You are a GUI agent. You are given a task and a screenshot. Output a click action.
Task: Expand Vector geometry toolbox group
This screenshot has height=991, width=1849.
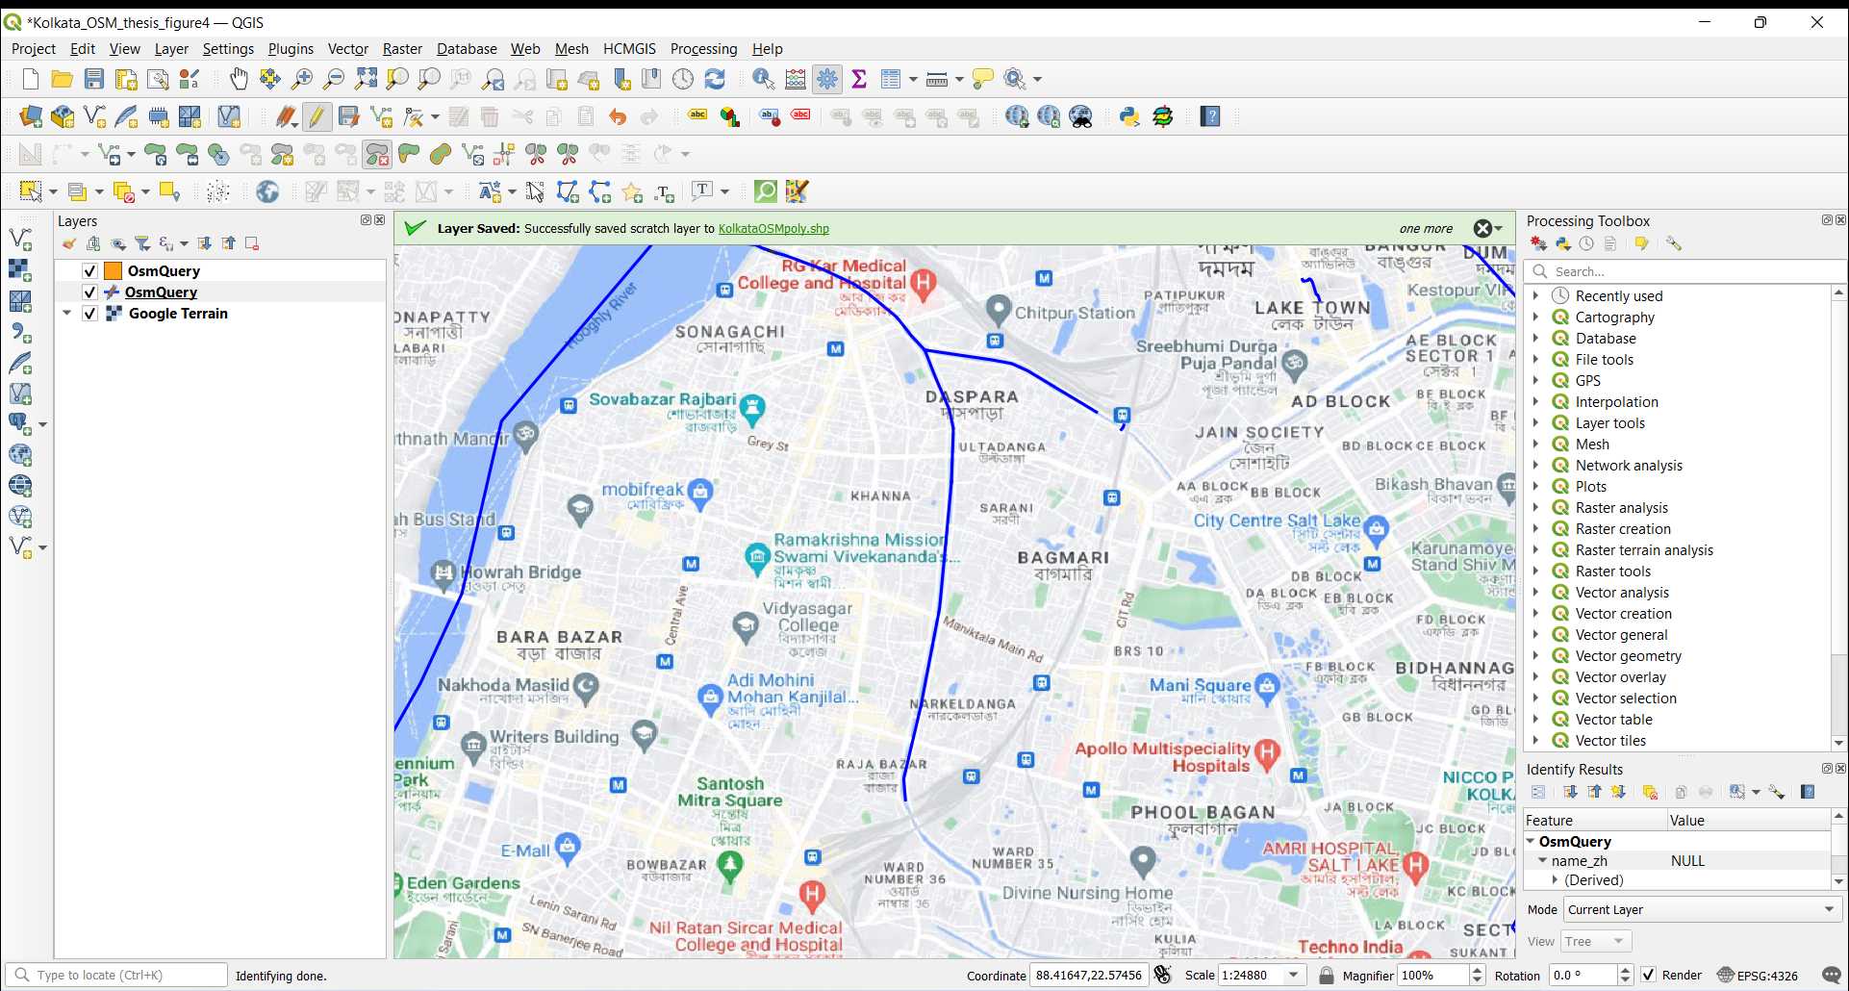coord(1536,656)
